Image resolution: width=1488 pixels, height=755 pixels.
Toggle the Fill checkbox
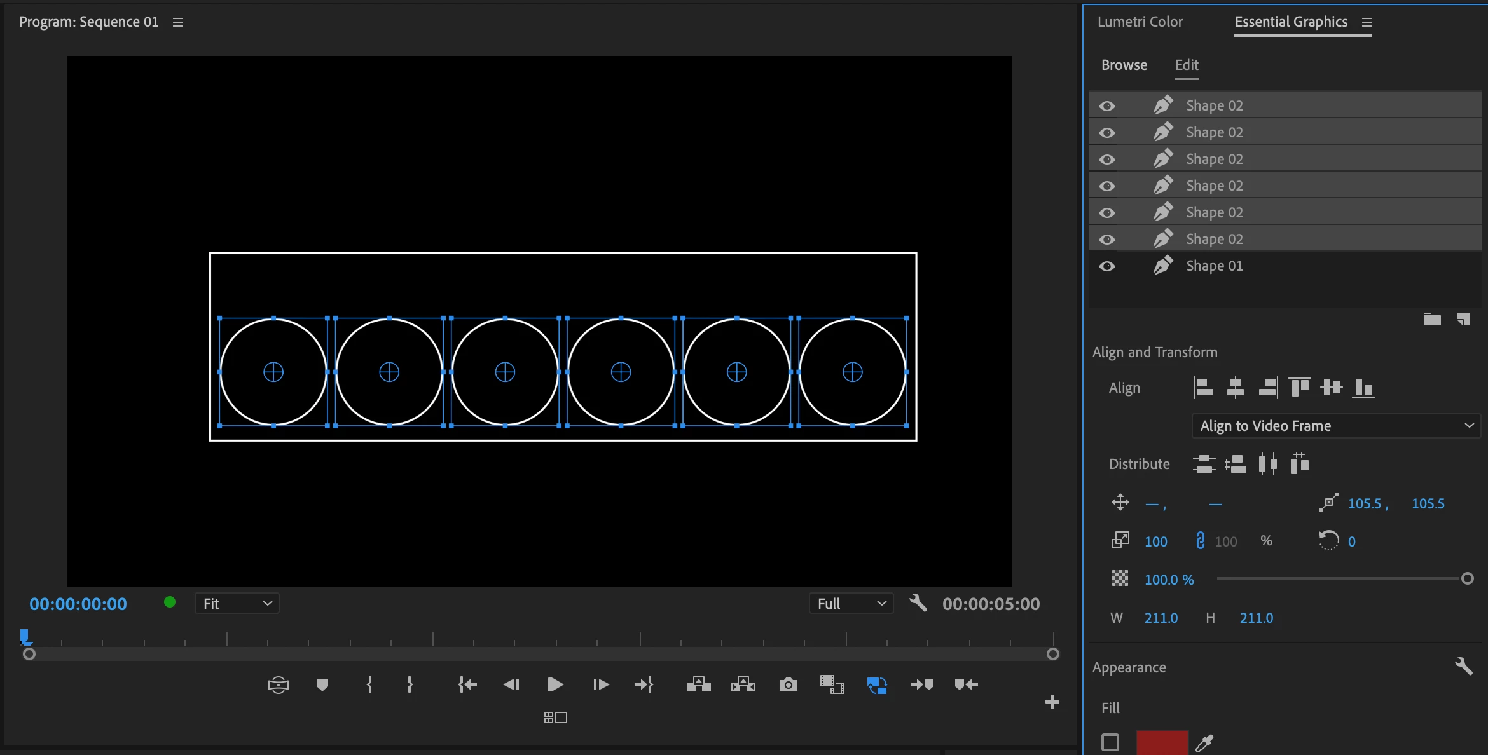click(1110, 742)
